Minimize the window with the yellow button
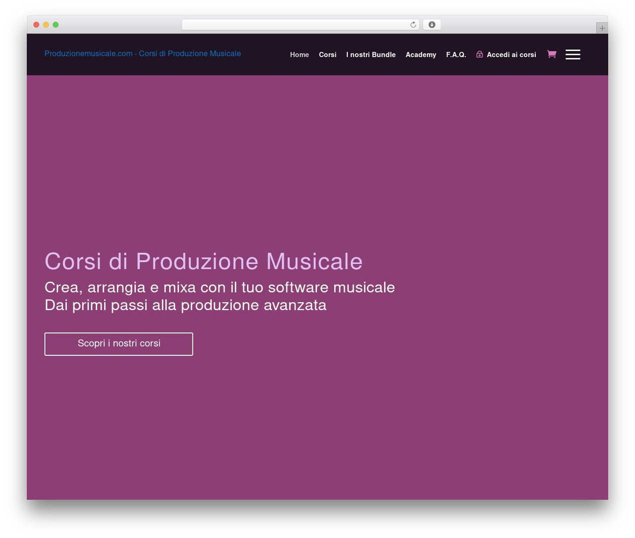 (x=46, y=25)
